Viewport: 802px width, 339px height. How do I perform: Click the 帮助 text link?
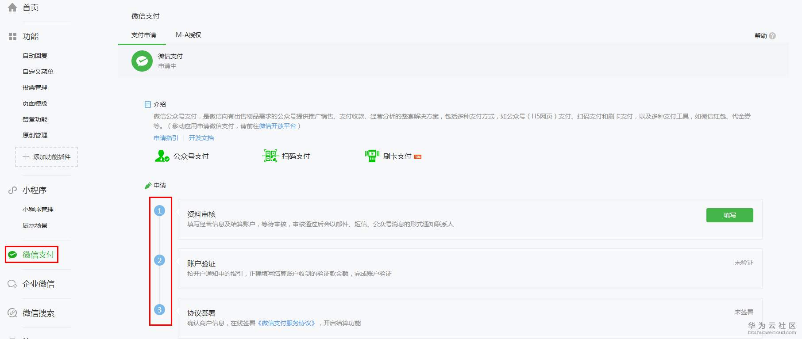click(x=761, y=36)
